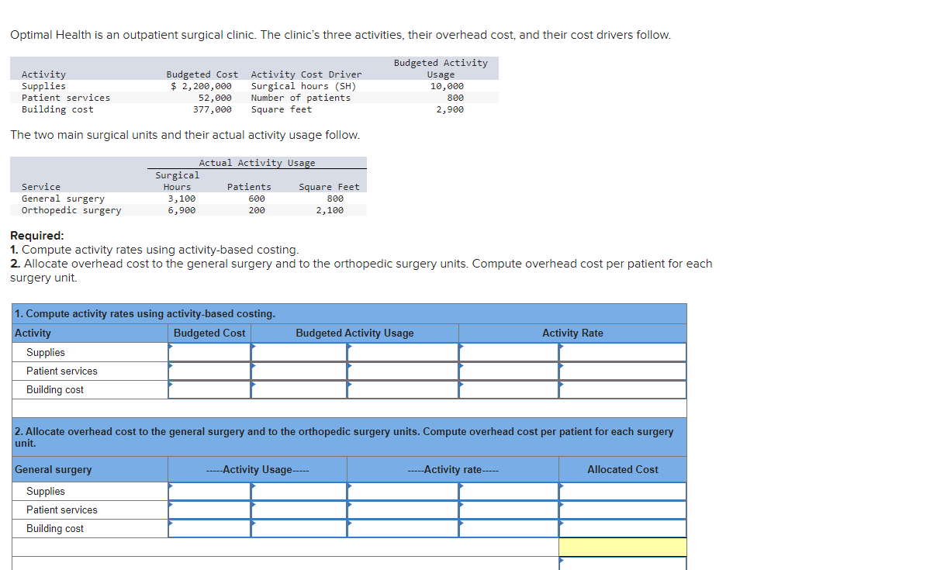The height and width of the screenshot is (570, 937).
Task: Select first Budgeted Activity Usage cell in part 1 Supplies row
Action: point(299,352)
